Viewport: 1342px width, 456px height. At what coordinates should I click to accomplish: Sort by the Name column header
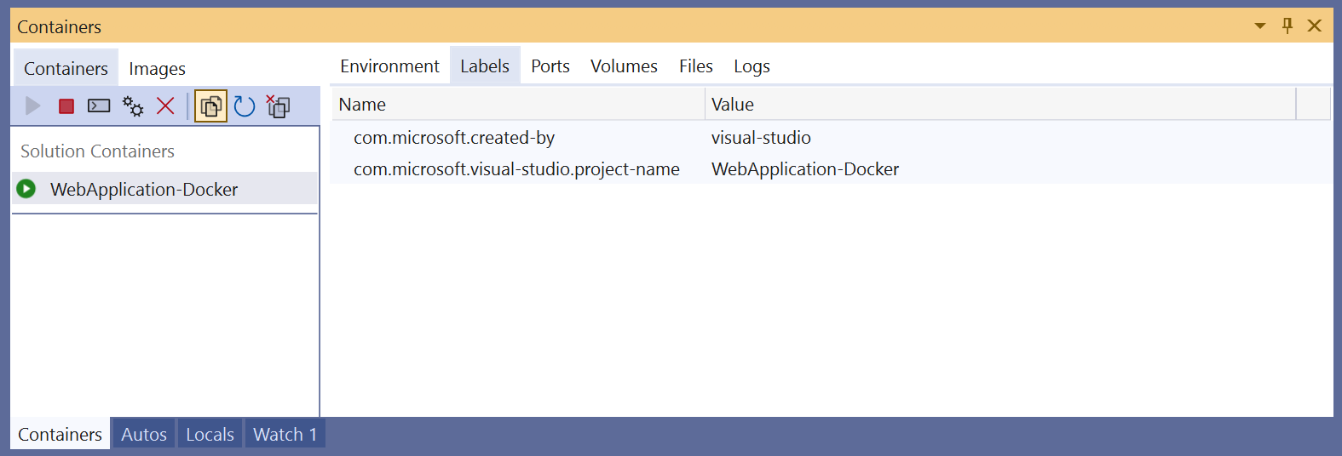(x=518, y=105)
